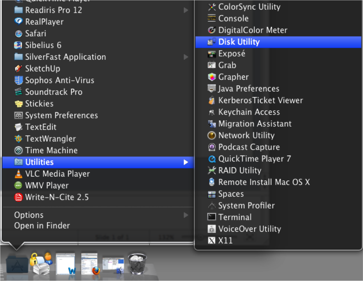
Task: Click the green WMV Player icon
Action: pos(18,185)
